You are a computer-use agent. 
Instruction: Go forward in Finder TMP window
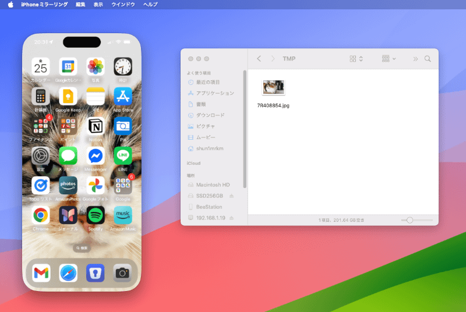point(273,59)
